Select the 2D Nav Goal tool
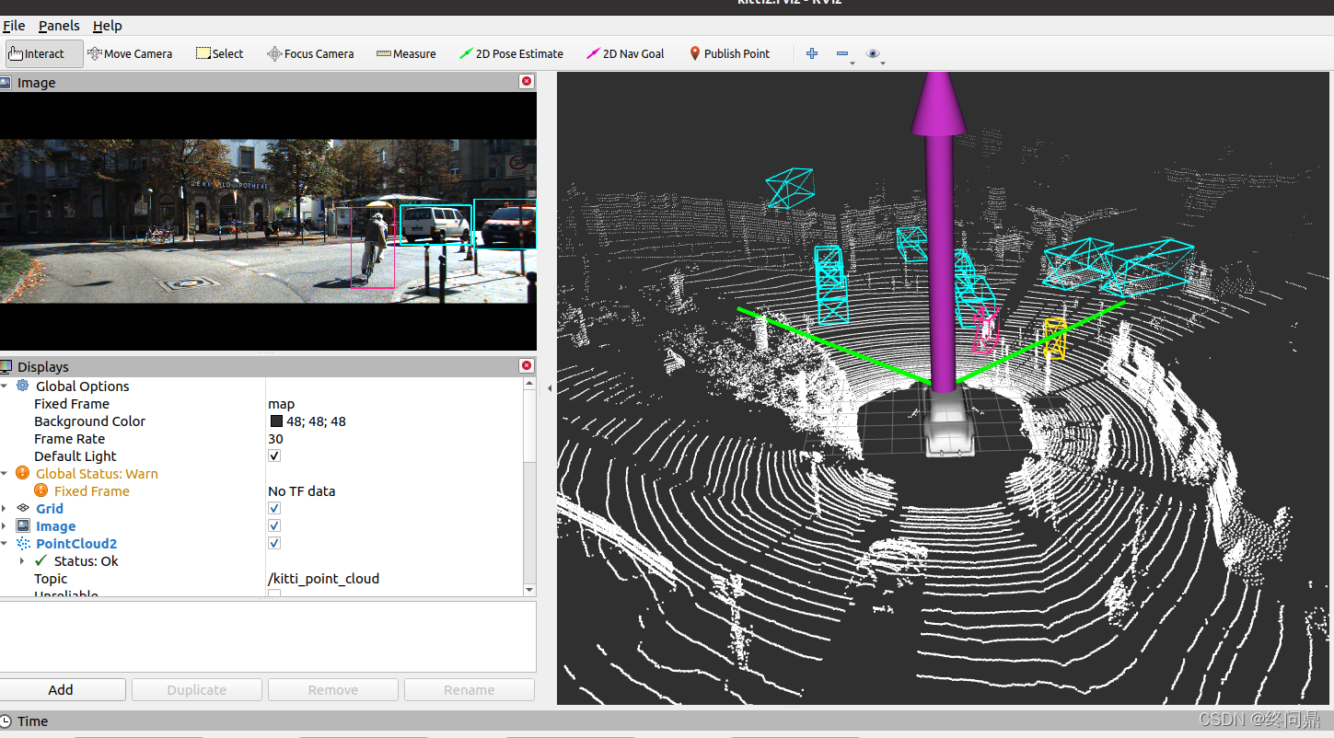This screenshot has height=738, width=1334. 625,53
